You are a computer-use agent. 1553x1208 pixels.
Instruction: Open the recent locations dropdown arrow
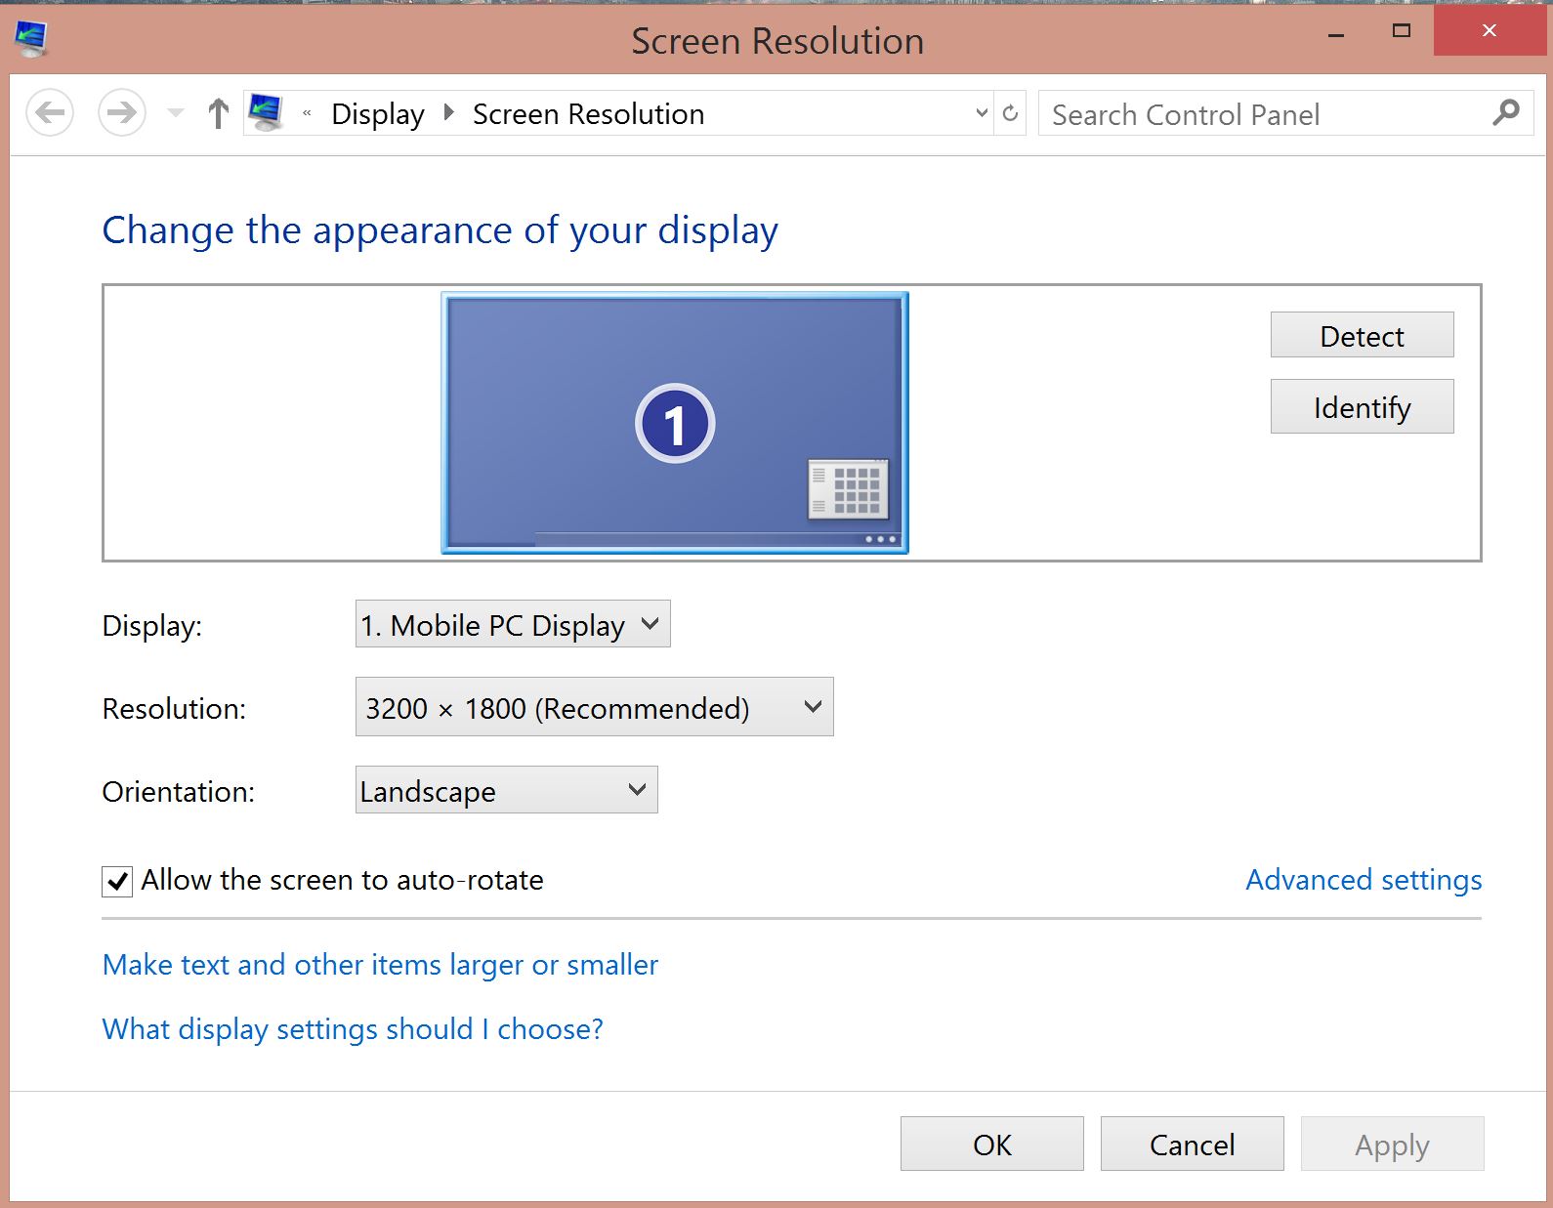point(176,113)
